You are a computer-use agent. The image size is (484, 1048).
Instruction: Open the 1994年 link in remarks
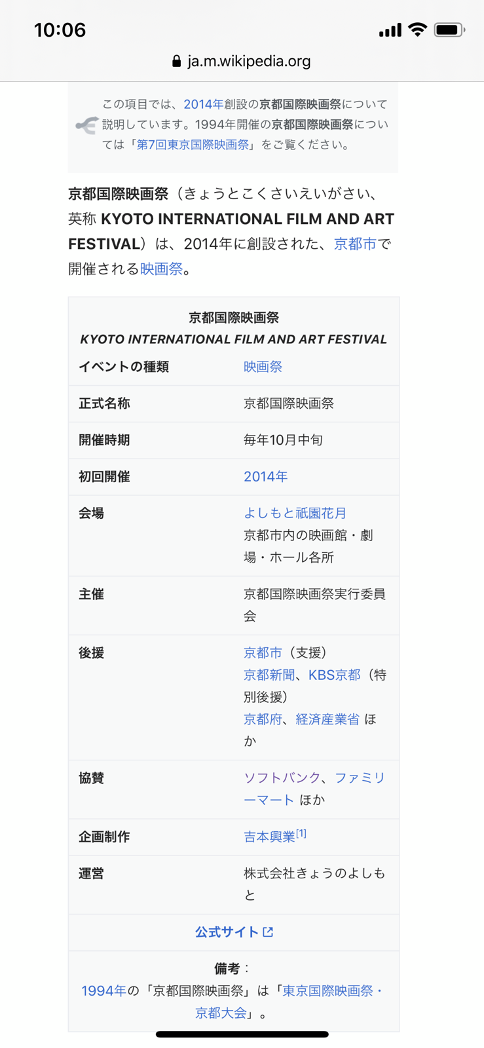[103, 991]
